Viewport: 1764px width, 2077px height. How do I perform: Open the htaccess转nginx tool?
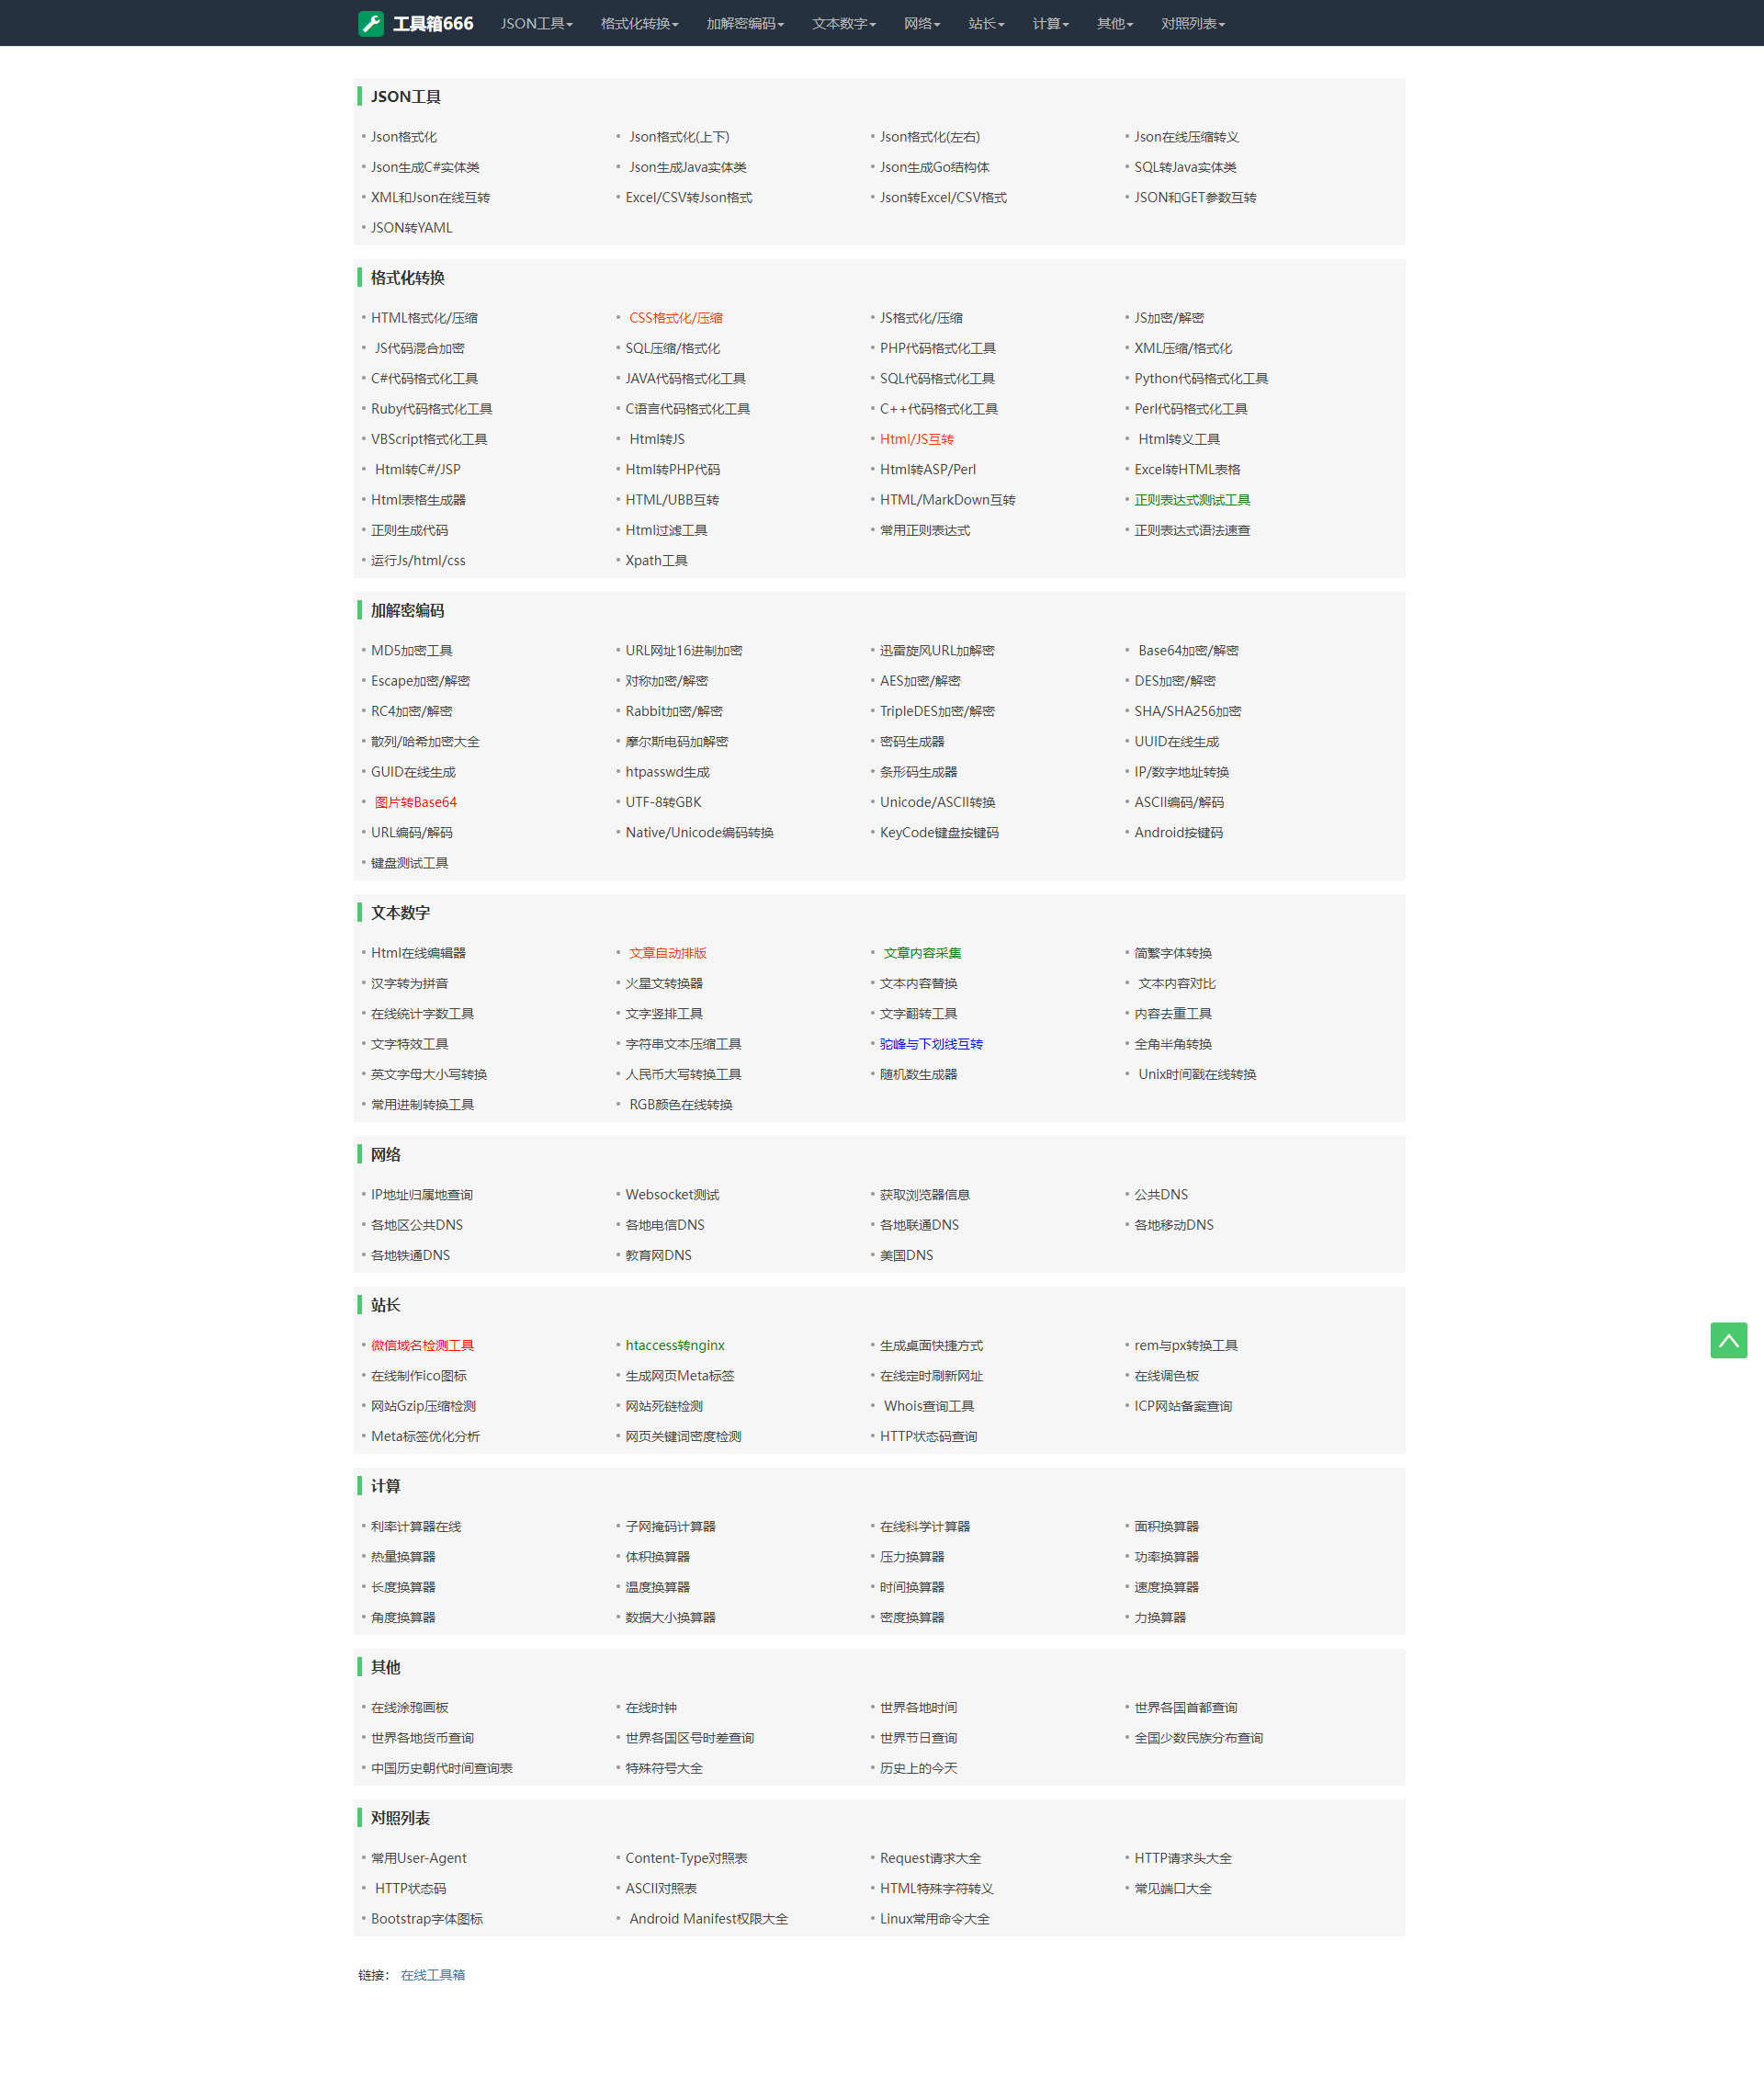[x=674, y=1345]
